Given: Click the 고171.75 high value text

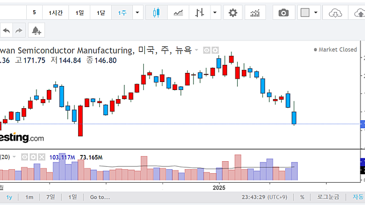Looking at the screenshot, I should click(30, 60).
